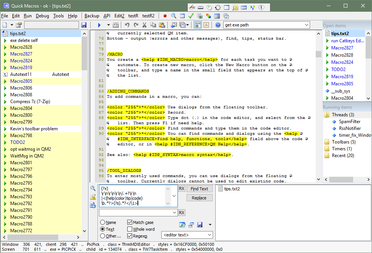
Task: Click the Paste clipboard icon
Action: [162, 25]
